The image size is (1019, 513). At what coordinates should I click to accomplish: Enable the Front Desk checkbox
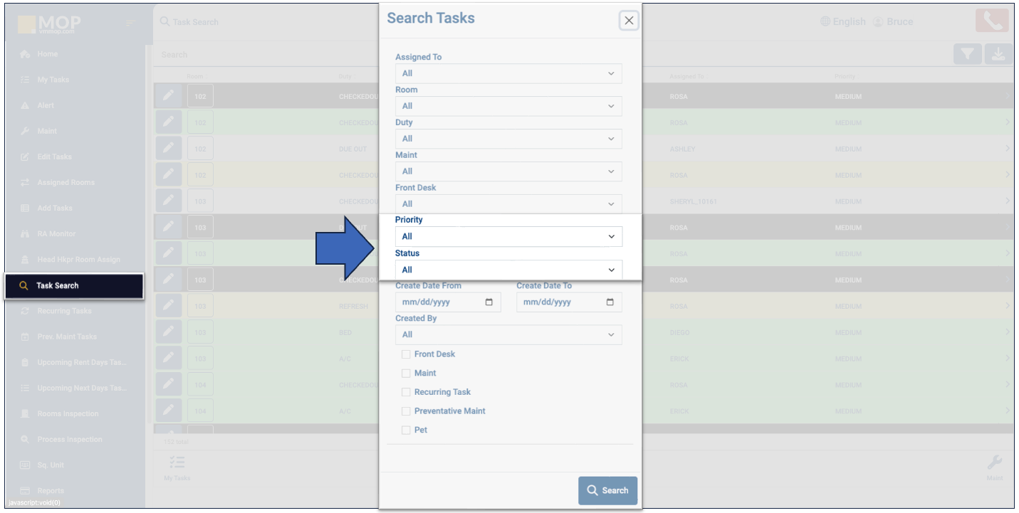406,354
